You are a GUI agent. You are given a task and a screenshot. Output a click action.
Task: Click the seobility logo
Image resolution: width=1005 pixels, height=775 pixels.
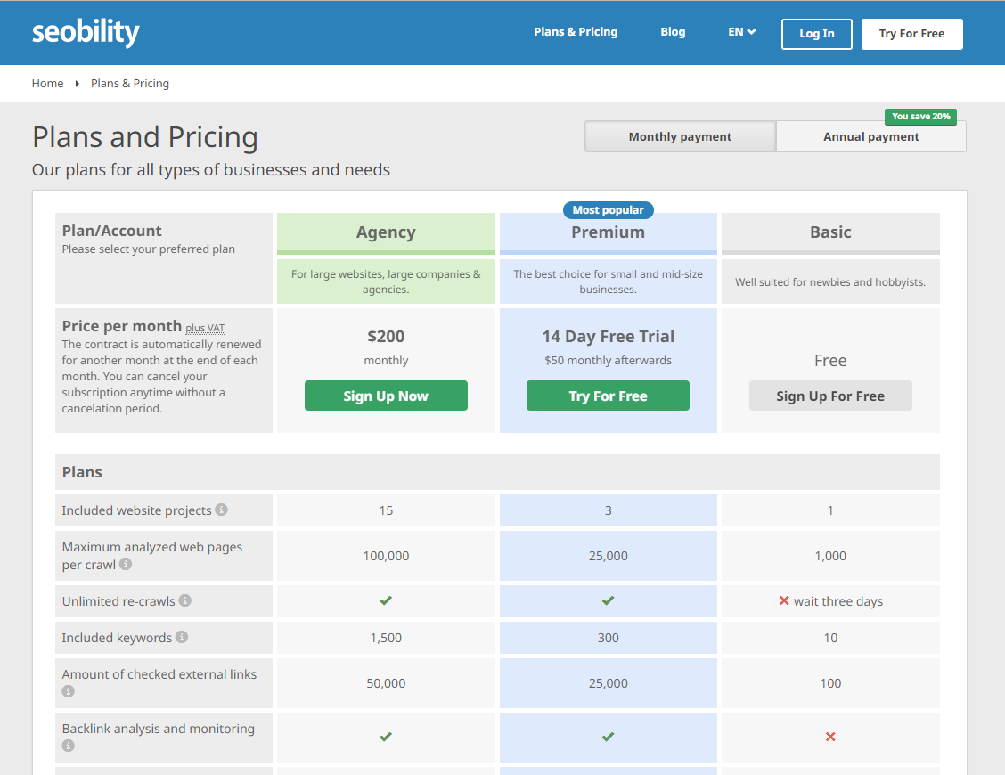(x=86, y=33)
